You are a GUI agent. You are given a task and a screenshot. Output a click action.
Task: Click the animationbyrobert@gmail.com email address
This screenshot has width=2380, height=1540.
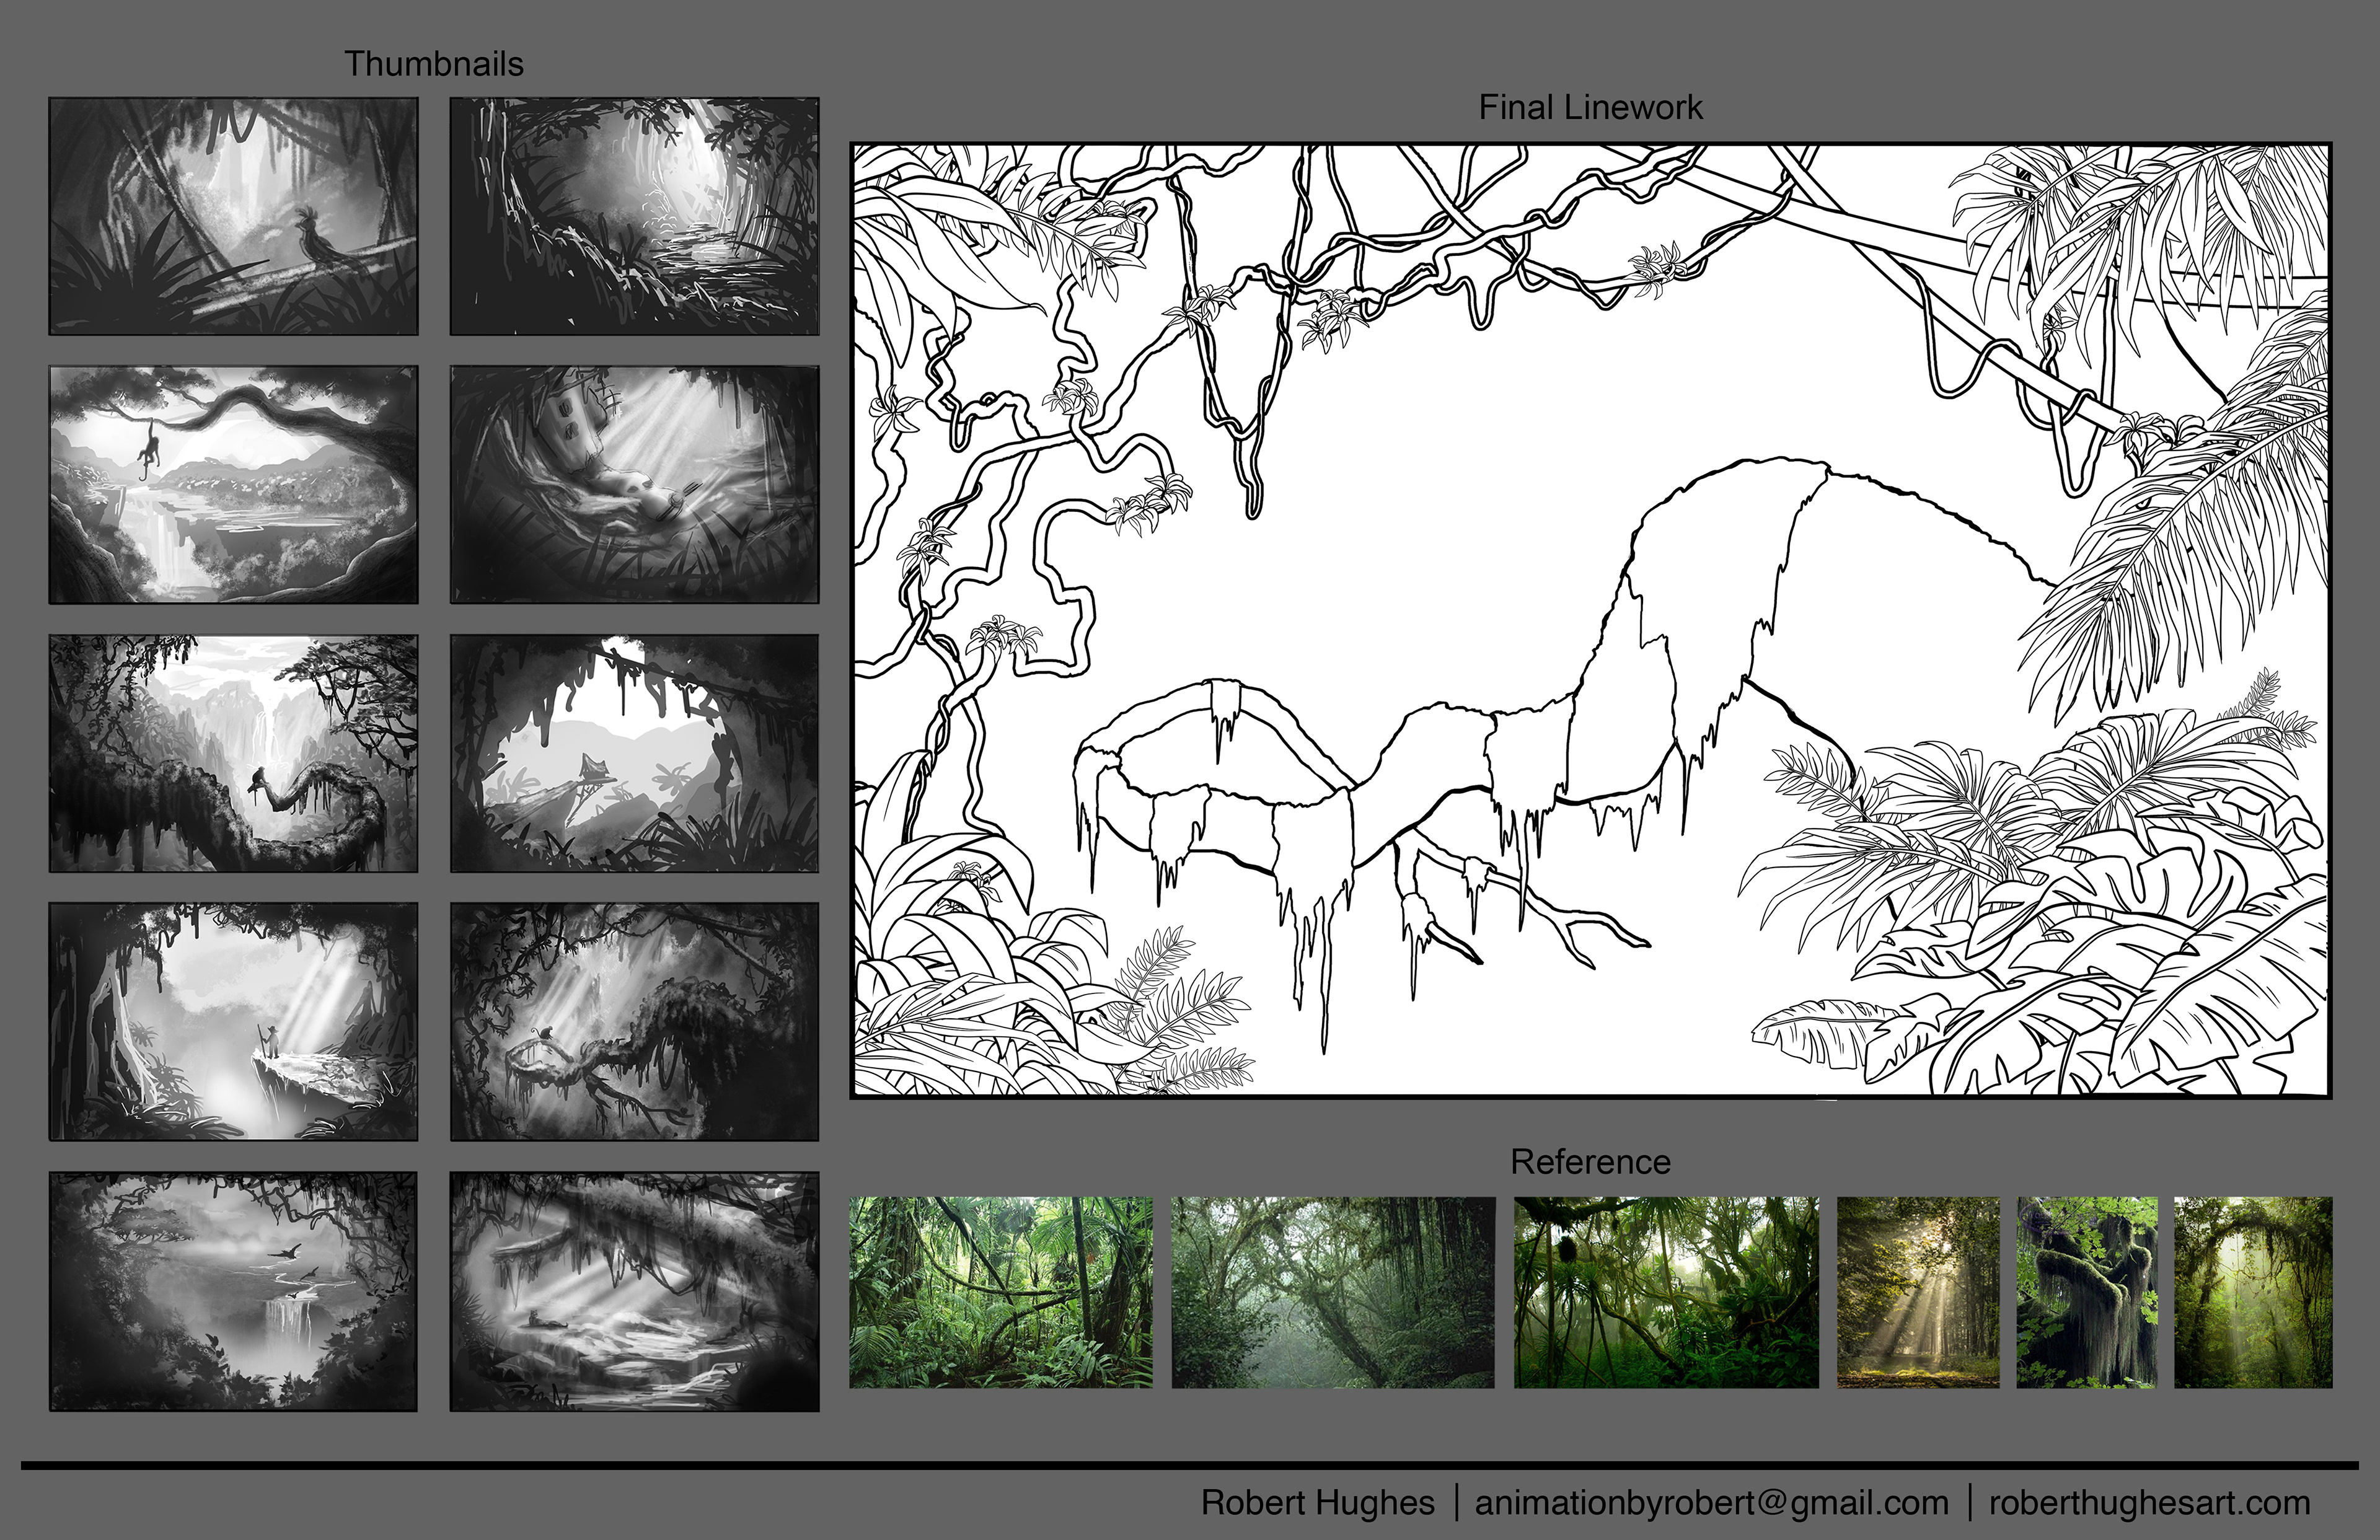click(1712, 1503)
